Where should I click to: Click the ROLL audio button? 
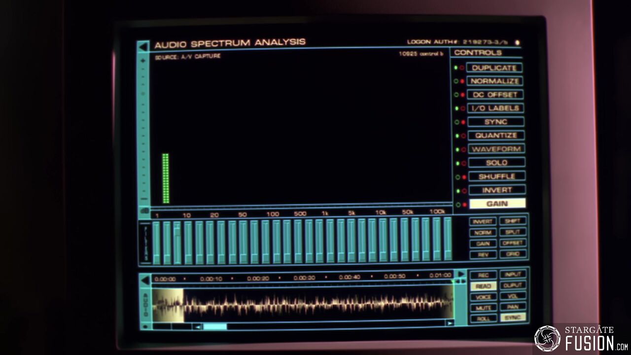(x=484, y=319)
